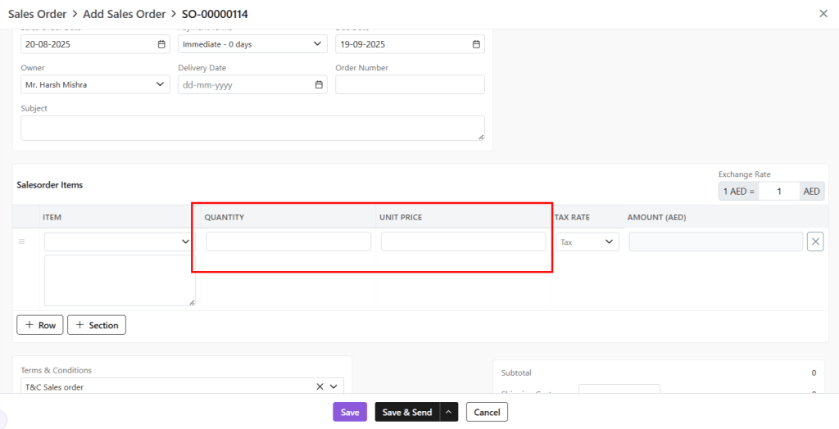839x429 pixels.
Task: Expand the Terms & Conditions dropdown chevron
Action: pyautogui.click(x=334, y=387)
